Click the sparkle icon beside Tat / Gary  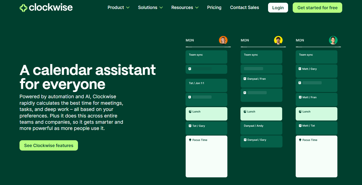point(190,126)
